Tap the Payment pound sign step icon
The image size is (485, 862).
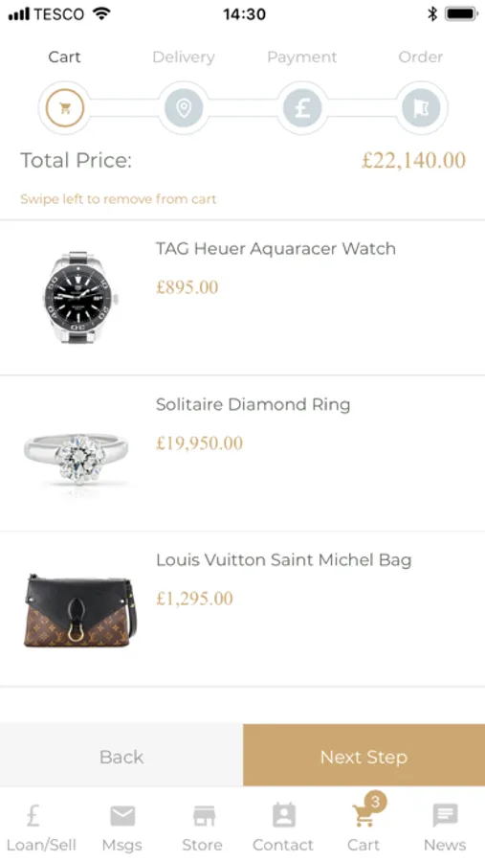[x=302, y=108]
